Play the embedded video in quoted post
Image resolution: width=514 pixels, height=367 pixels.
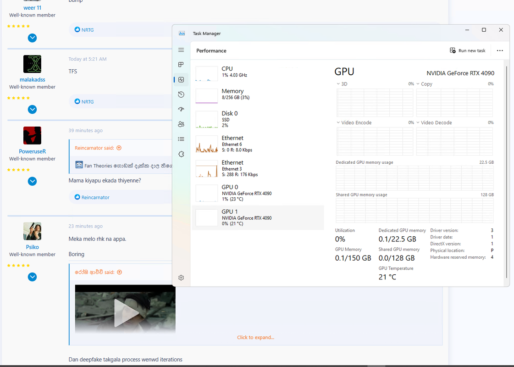pyautogui.click(x=125, y=312)
